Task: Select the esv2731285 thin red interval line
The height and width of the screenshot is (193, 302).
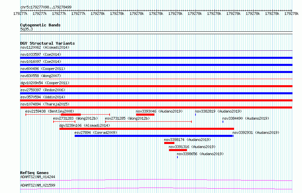Action: [149, 122]
